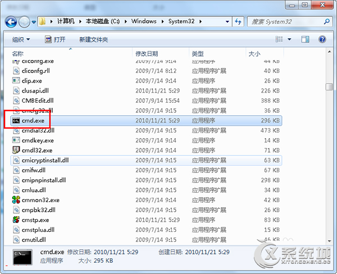Open the 组织 menu

21,39
